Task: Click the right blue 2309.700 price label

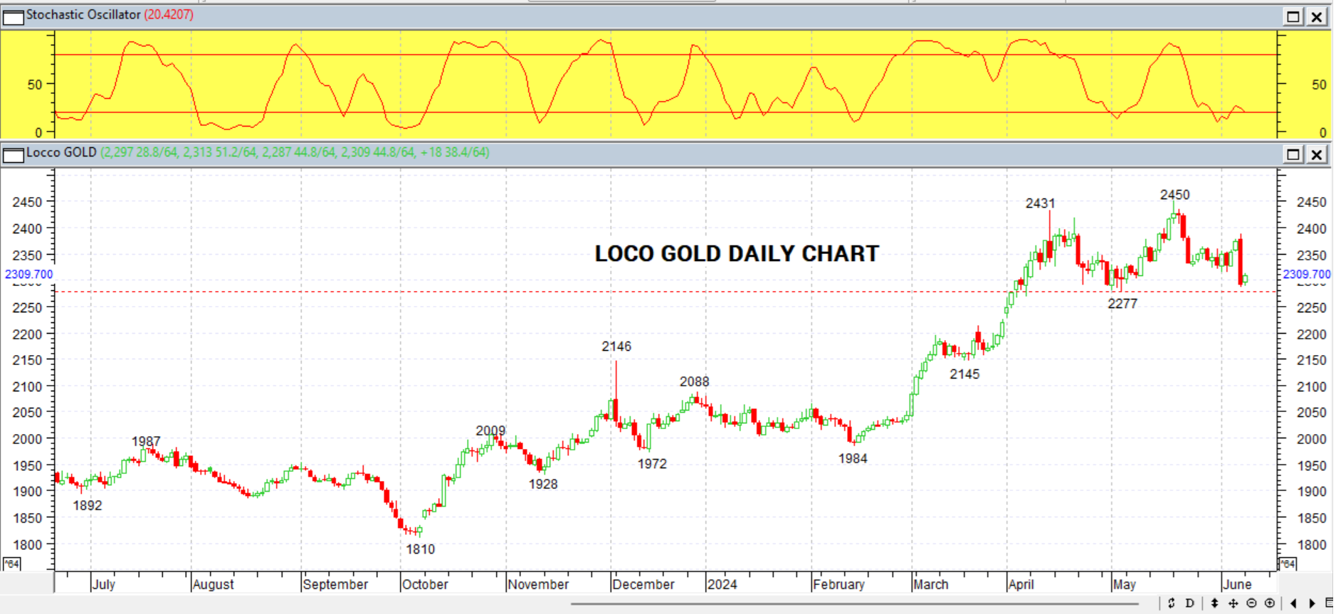Action: [1307, 274]
